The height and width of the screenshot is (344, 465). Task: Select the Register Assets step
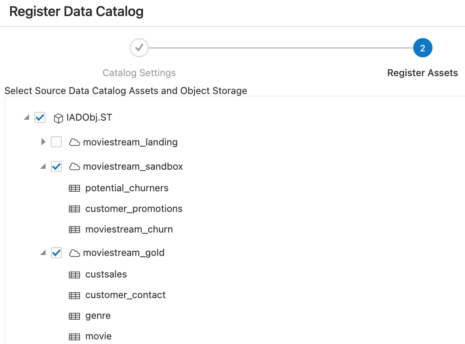pos(422,72)
